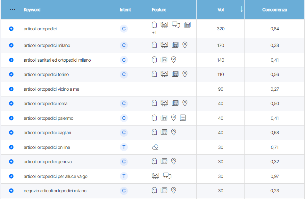The width and height of the screenshot is (305, 199).
Task: Click the news icon in 'negozio articoli ortopedici milano' row
Action: pos(164,190)
